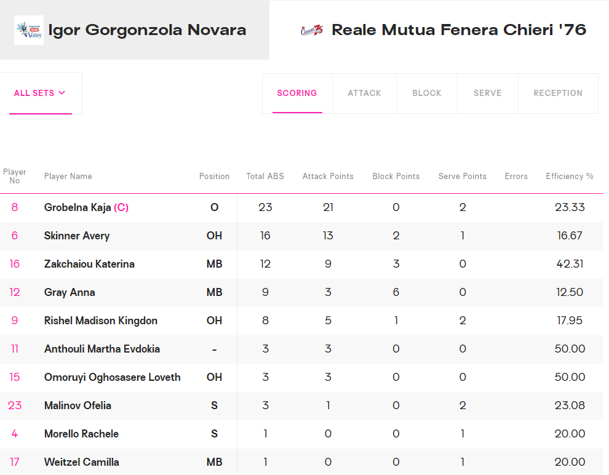609x475 pixels.
Task: Click on Zakchaiou Katerina's name
Action: pyautogui.click(x=89, y=265)
